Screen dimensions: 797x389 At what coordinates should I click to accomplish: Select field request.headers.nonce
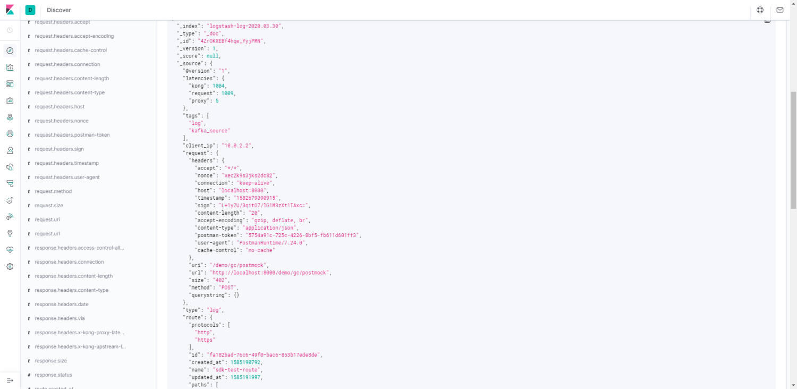(62, 121)
